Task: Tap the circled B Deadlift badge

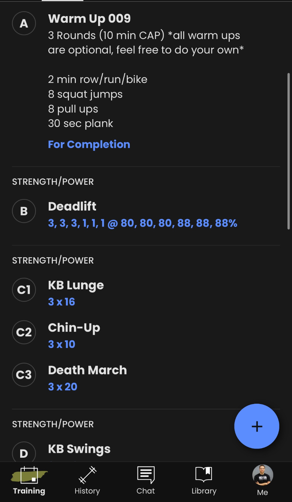Action: click(x=24, y=211)
